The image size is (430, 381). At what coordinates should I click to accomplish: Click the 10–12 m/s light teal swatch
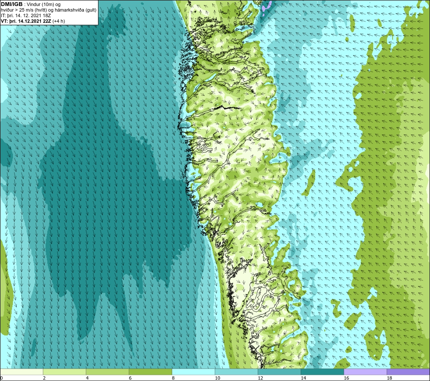pyautogui.click(x=236, y=372)
